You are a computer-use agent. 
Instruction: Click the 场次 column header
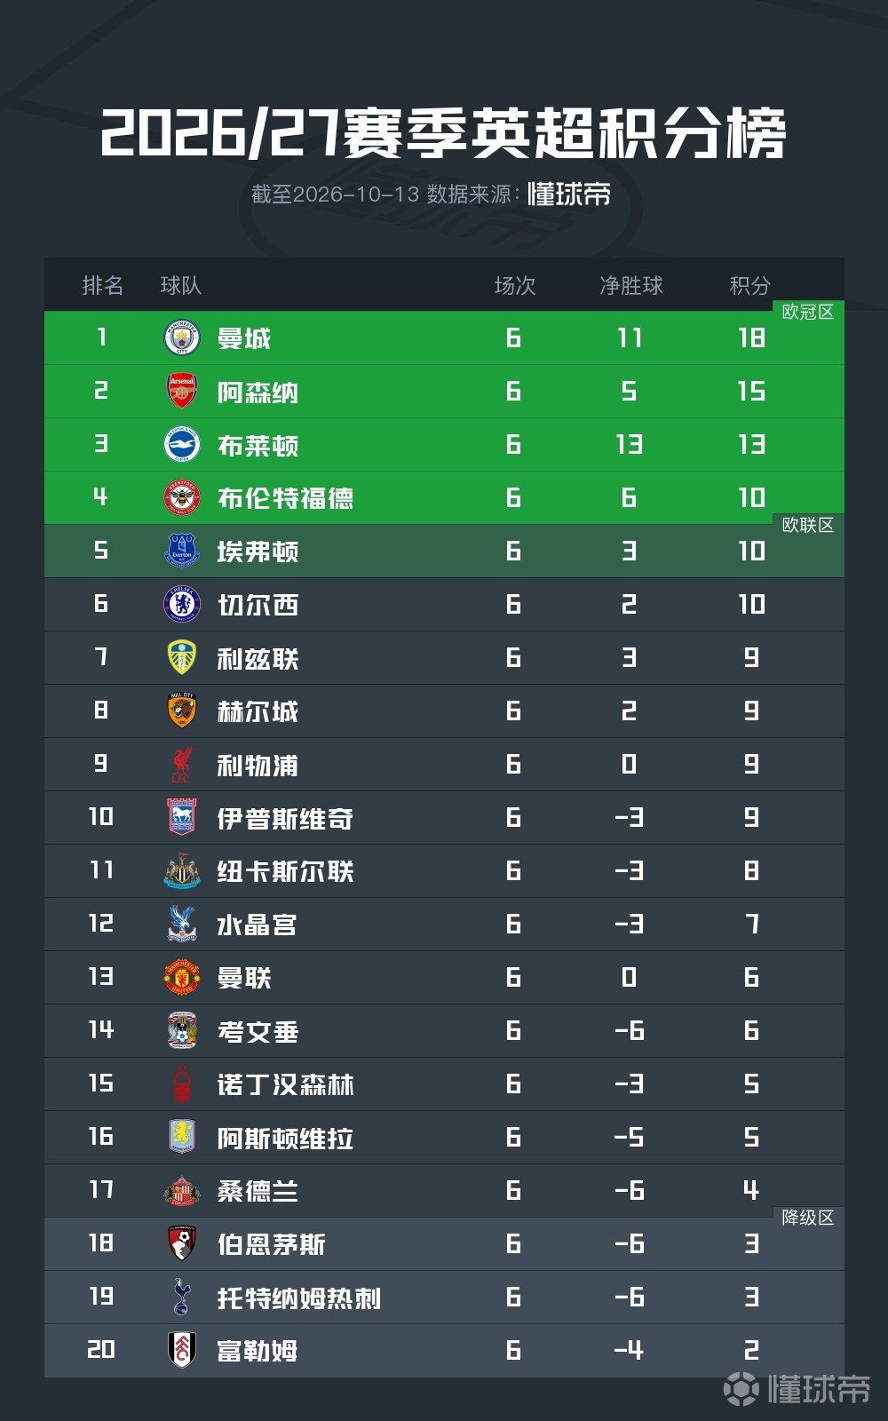[x=515, y=285]
